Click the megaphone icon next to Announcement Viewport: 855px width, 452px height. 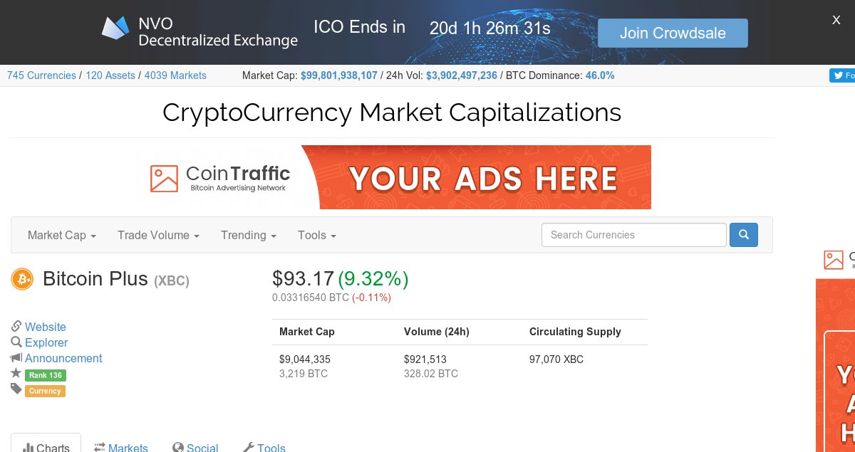click(16, 358)
